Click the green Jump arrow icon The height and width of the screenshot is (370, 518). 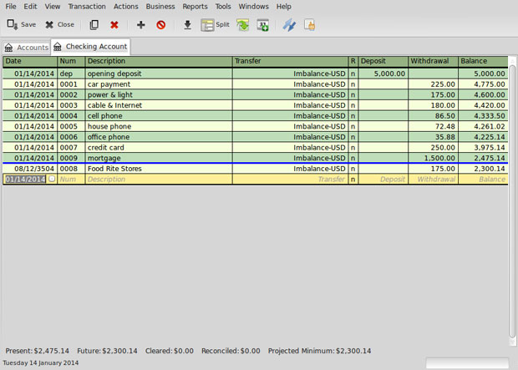tap(243, 25)
